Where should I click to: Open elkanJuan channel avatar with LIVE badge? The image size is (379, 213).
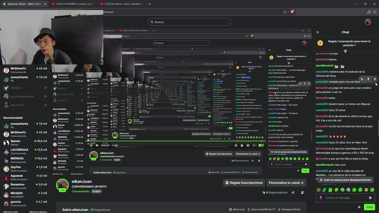tap(62, 185)
